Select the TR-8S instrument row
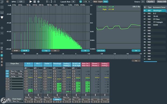This screenshot has width=167, height=104. point(154,16)
